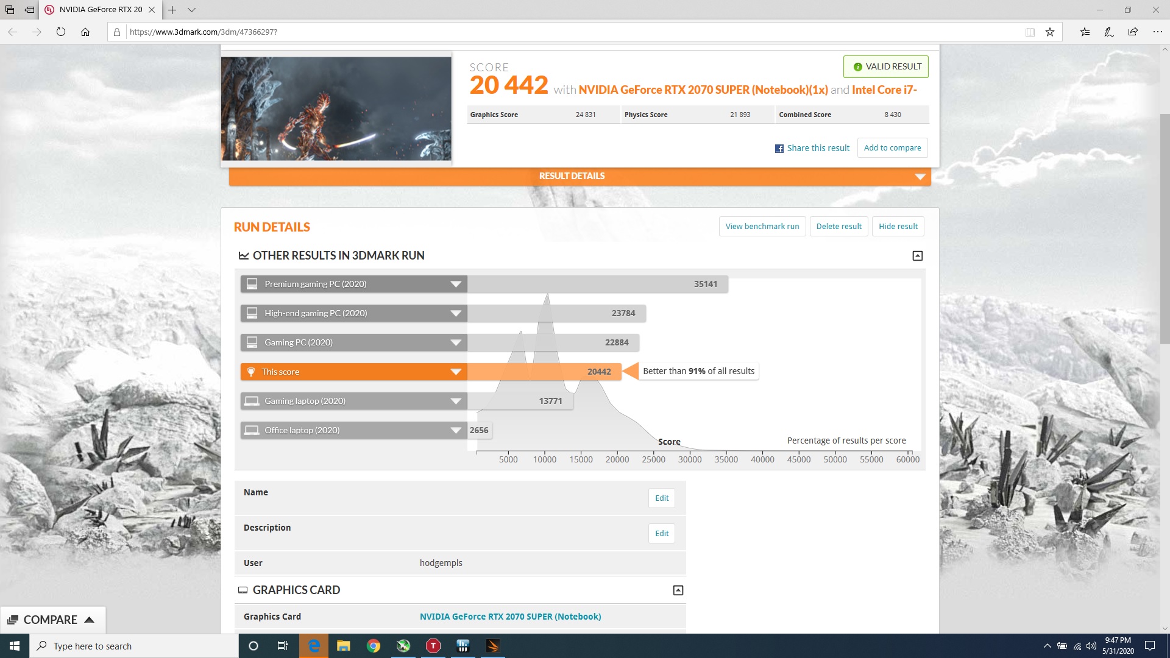The height and width of the screenshot is (658, 1170).
Task: Click the VALID RESULT badge
Action: click(886, 66)
